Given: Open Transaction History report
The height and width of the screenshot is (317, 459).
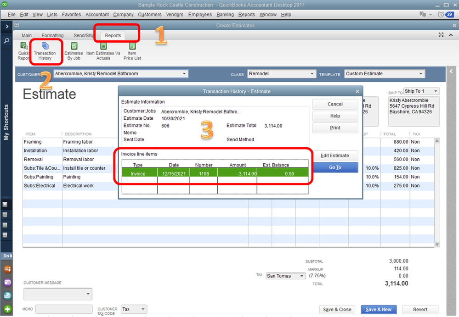Looking at the screenshot, I should [45, 51].
